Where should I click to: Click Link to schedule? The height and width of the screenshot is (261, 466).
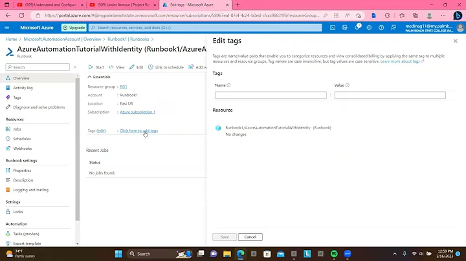(x=166, y=67)
